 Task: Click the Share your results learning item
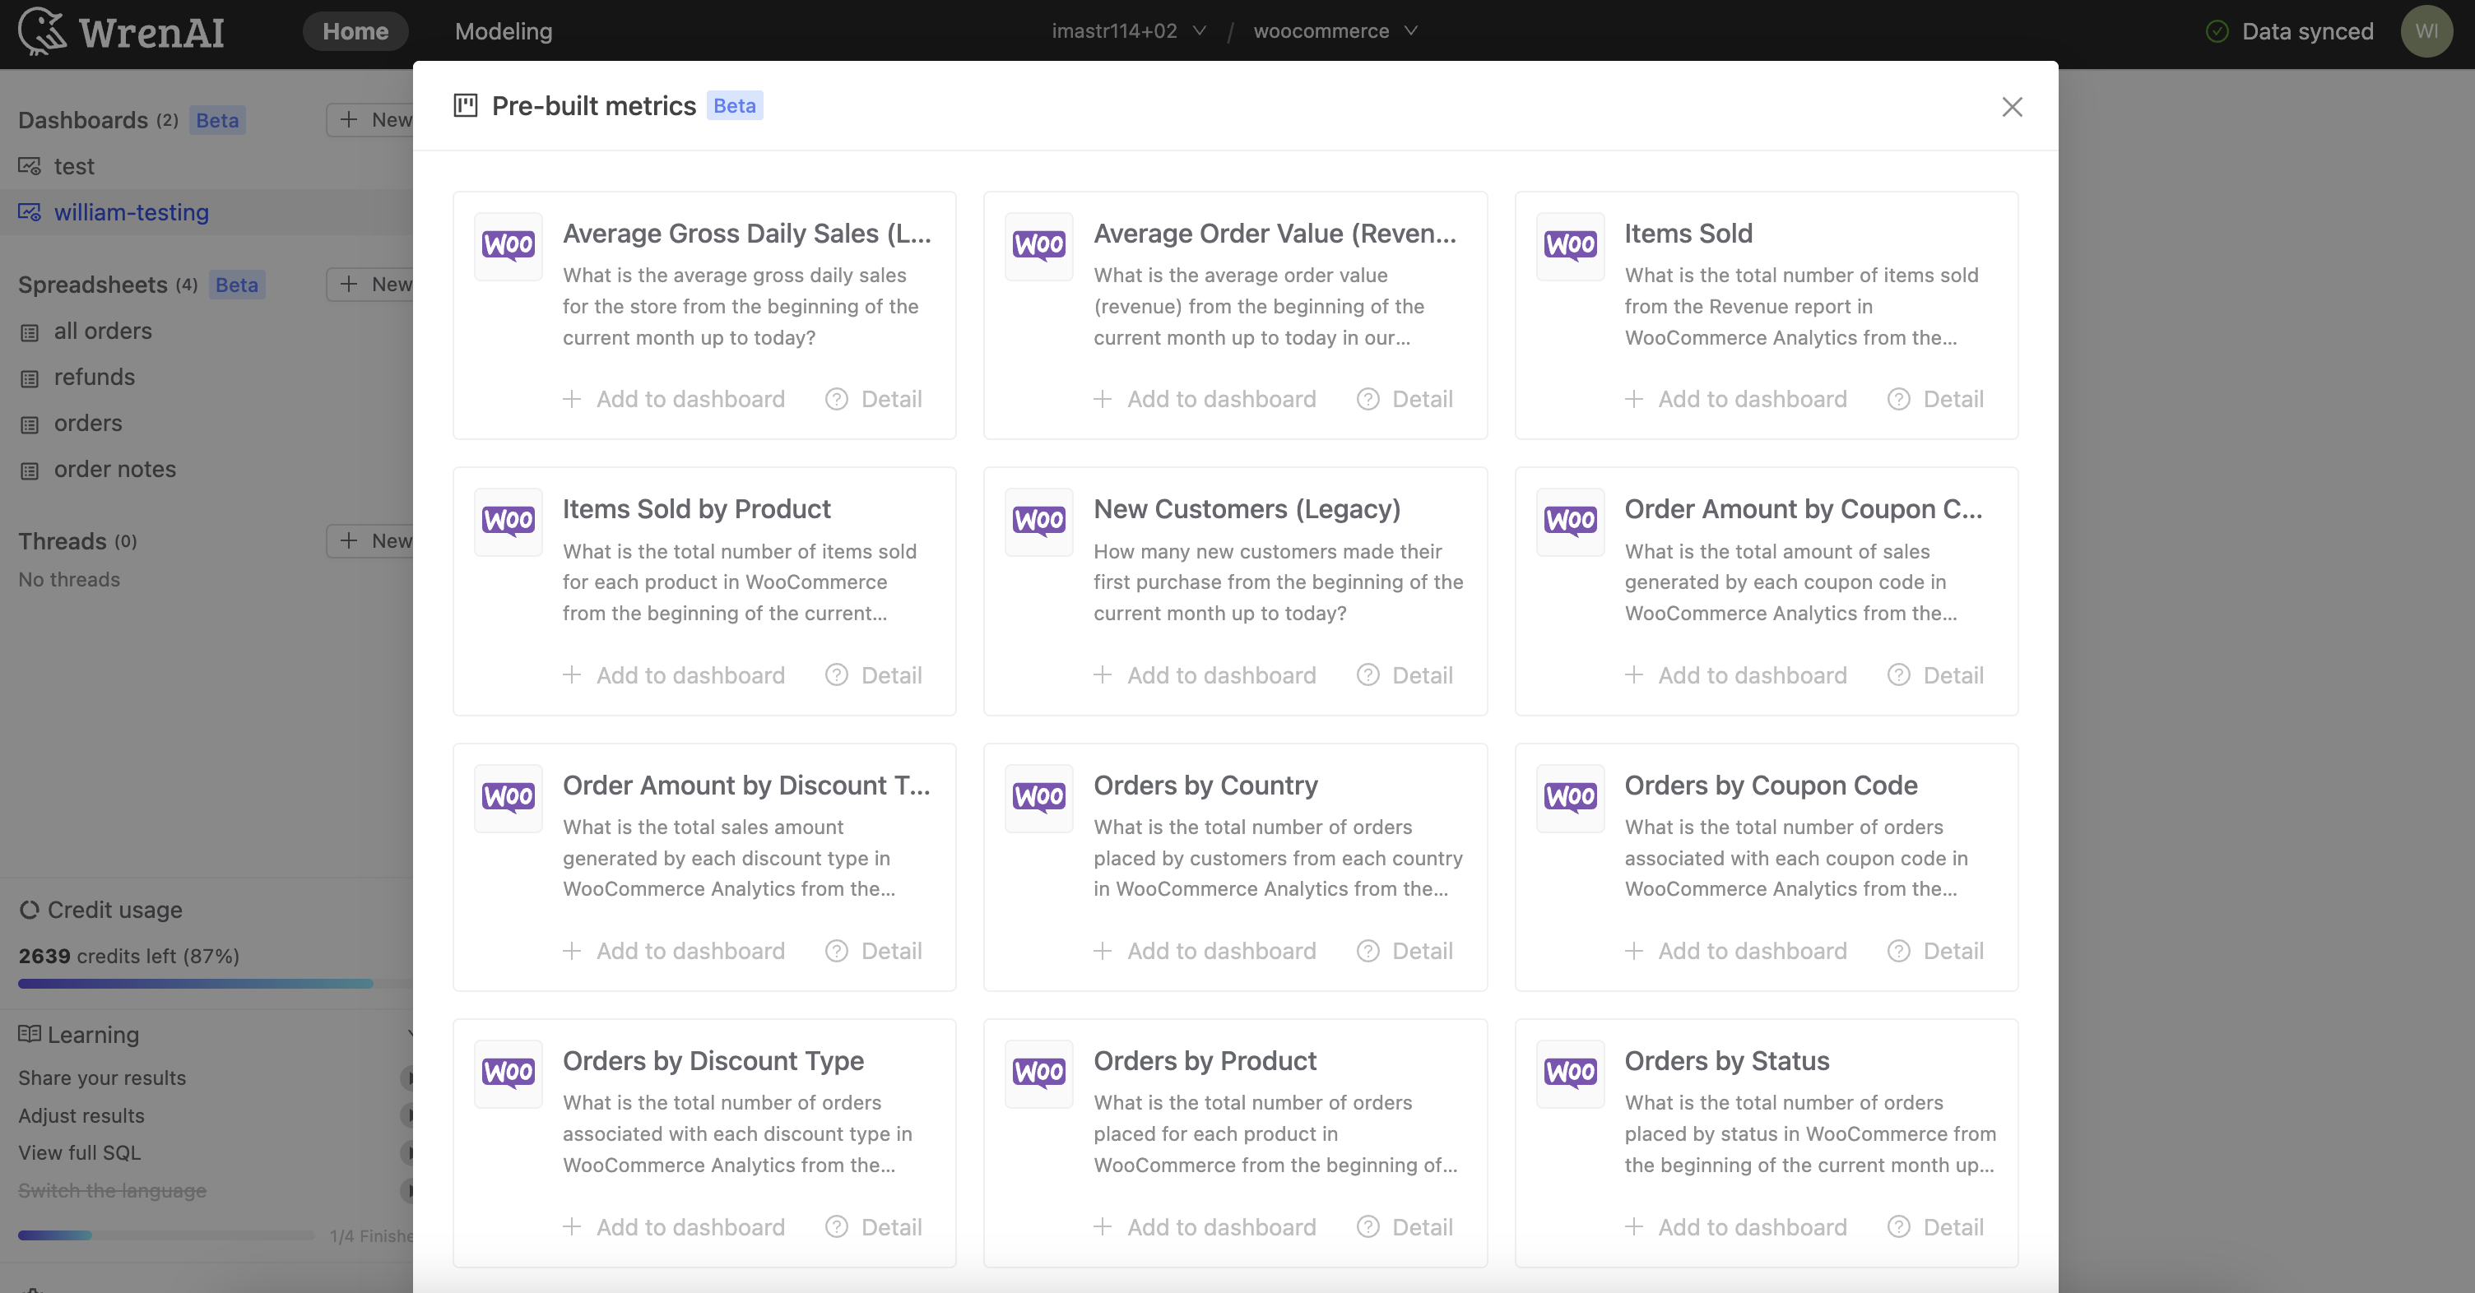pos(102,1077)
